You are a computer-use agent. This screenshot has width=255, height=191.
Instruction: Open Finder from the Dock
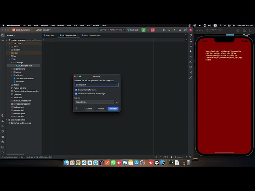[x=67, y=163]
